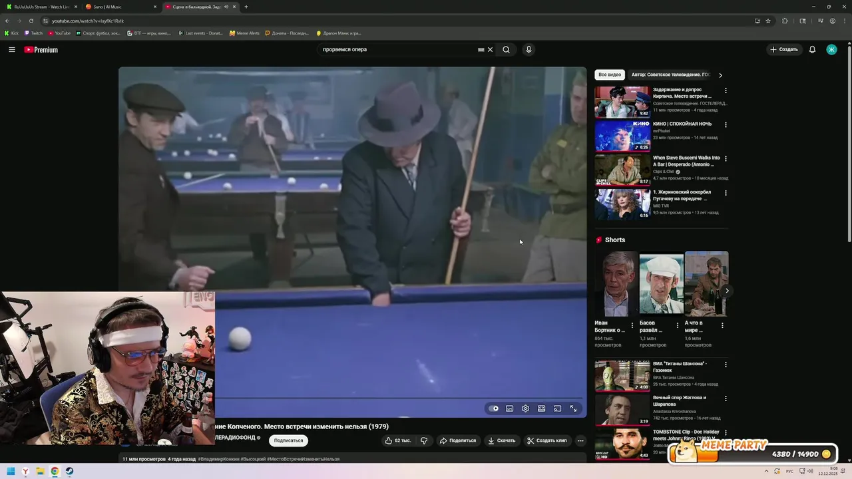The image size is (852, 479).
Task: Click the YouTube search input field
Action: coord(398,49)
